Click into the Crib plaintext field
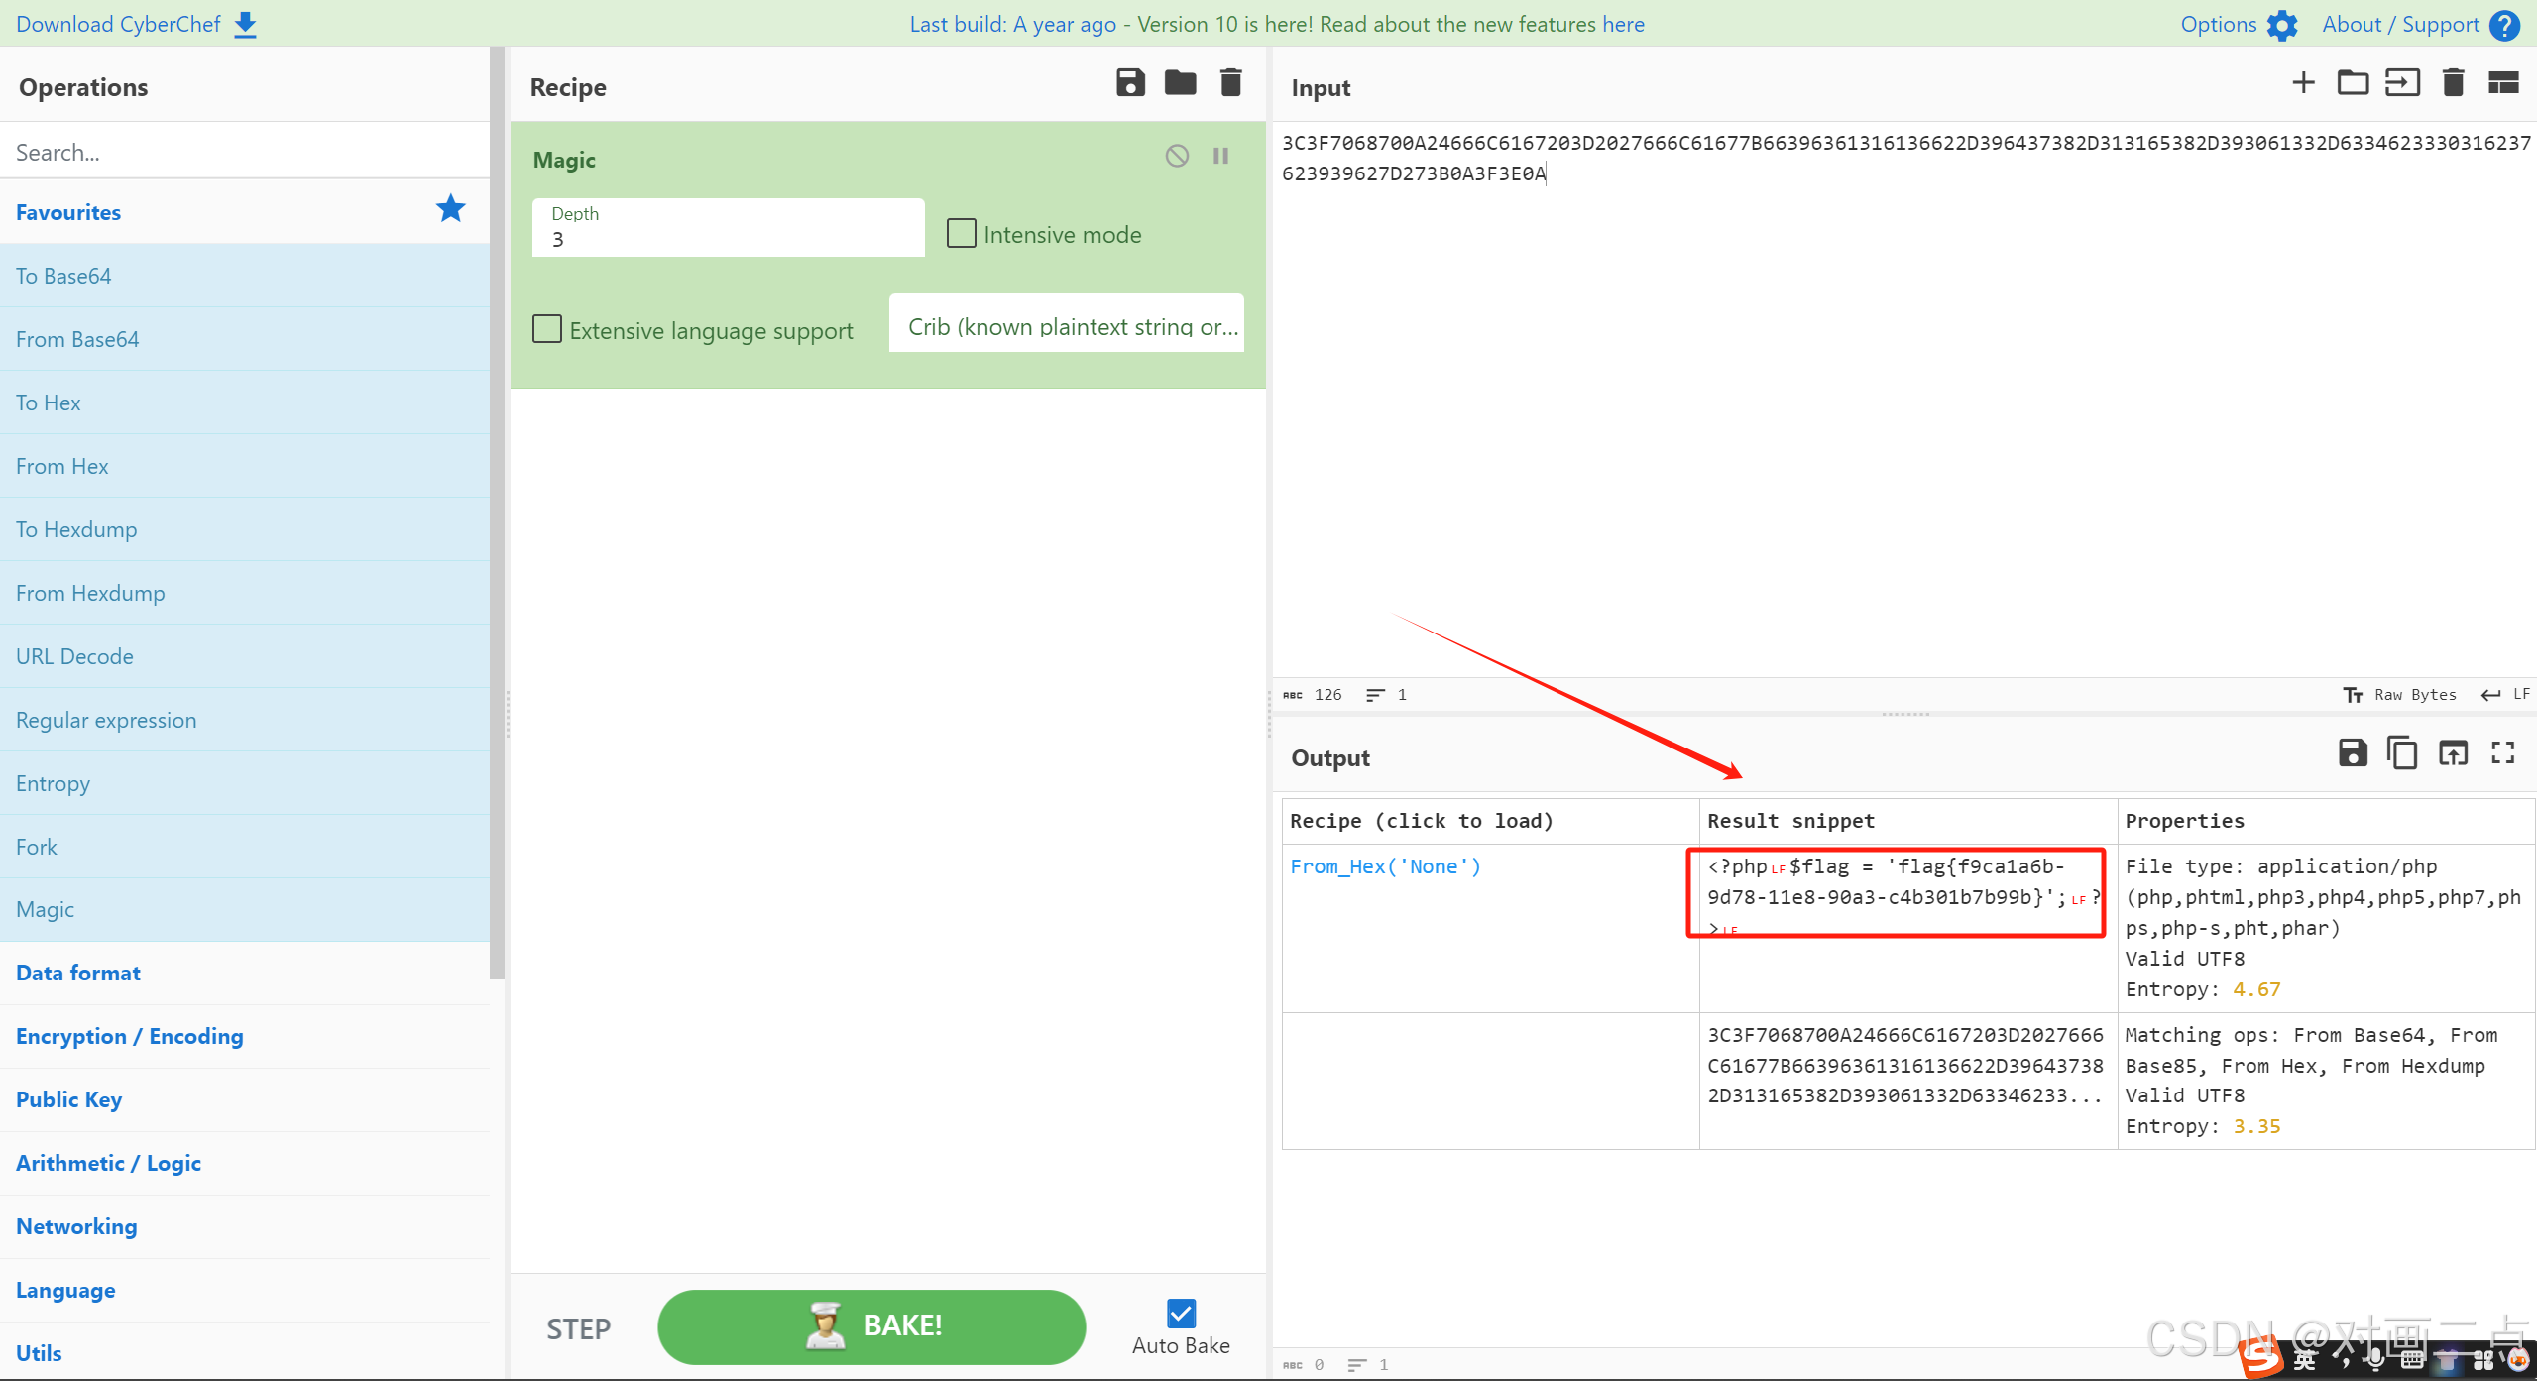The height and width of the screenshot is (1381, 2537). 1067,325
